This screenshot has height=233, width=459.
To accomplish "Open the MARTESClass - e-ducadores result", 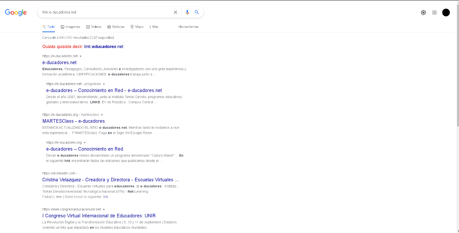I will [73, 121].
